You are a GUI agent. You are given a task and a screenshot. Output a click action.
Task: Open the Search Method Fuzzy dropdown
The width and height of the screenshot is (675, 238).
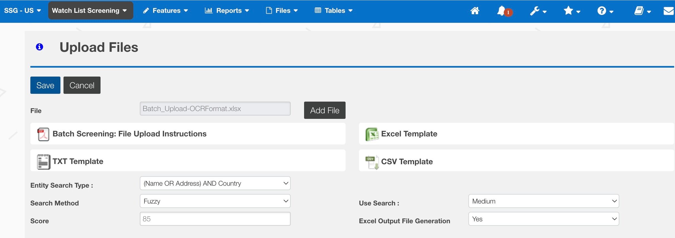tap(215, 201)
